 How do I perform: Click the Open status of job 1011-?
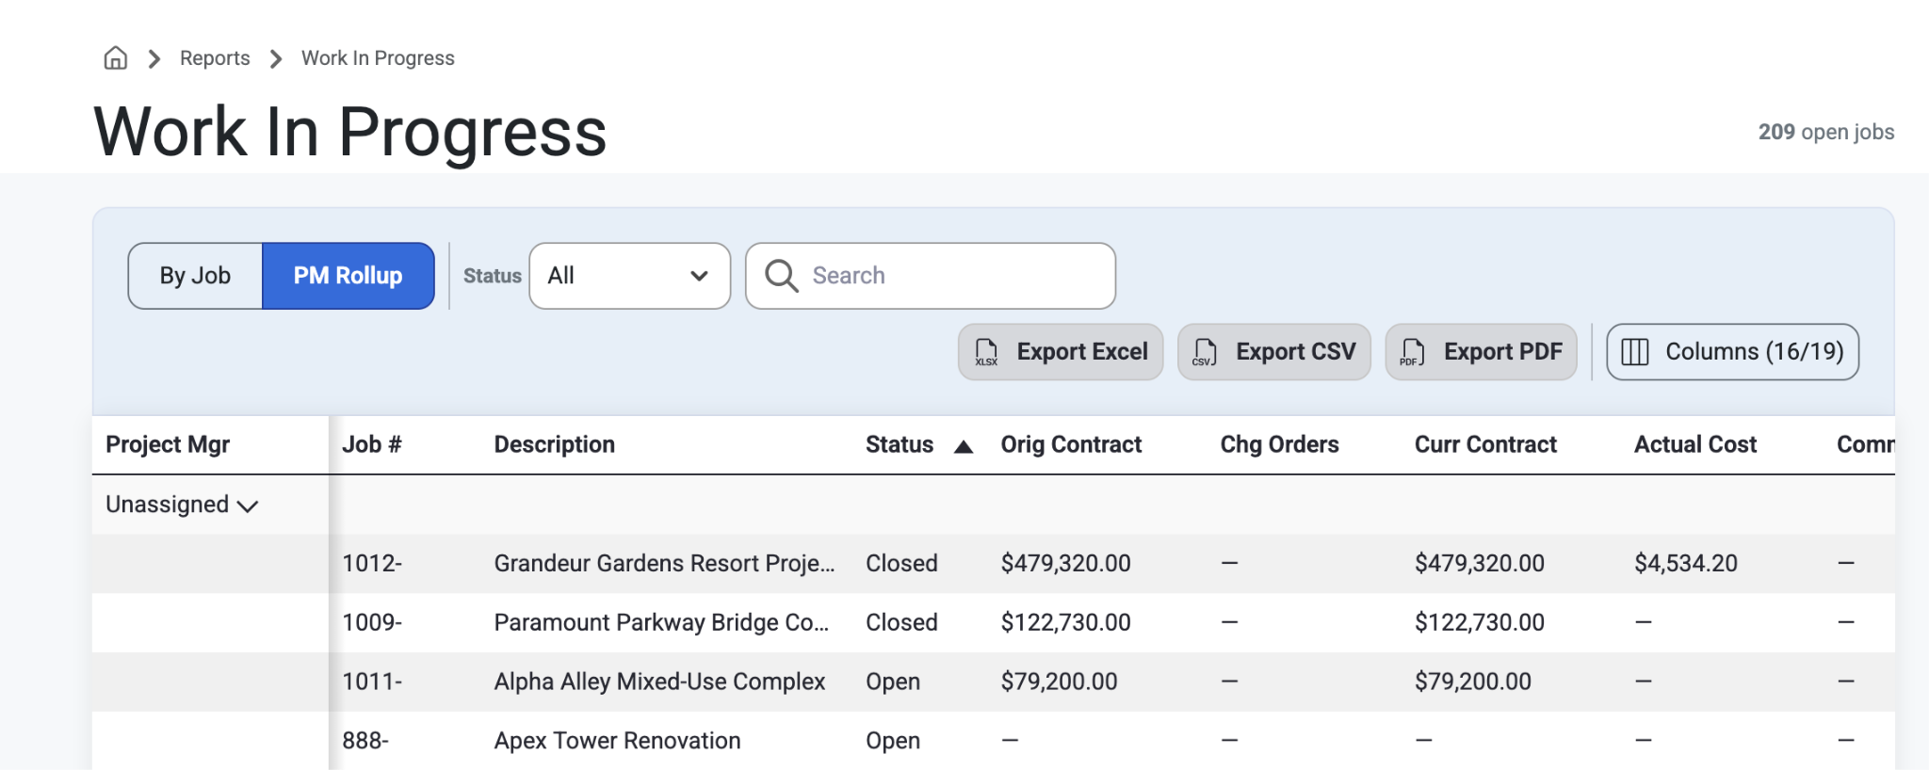[893, 682]
